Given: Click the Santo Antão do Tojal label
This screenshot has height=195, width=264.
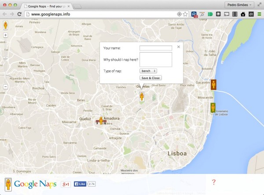Looking at the screenshot, I should tap(176, 26).
